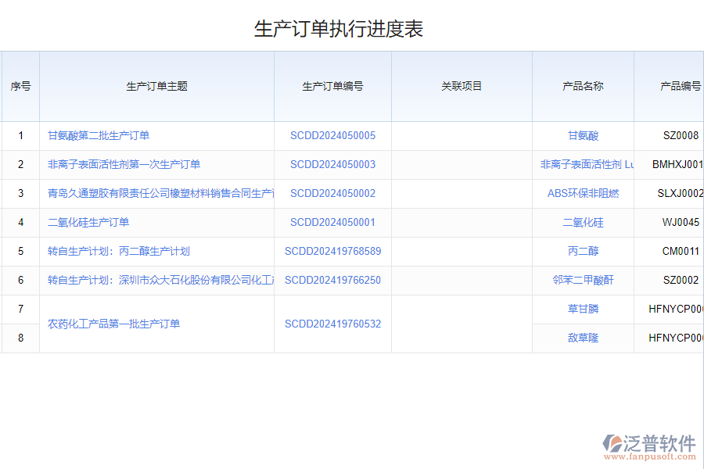Click the 生产订单主题 column header

(x=156, y=86)
